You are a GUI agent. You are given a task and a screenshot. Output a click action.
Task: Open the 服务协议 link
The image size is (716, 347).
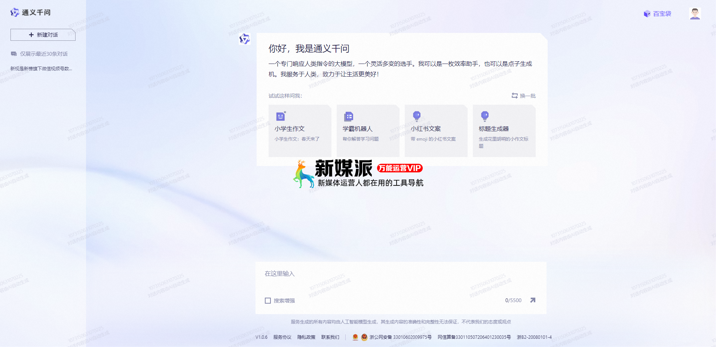coord(282,337)
